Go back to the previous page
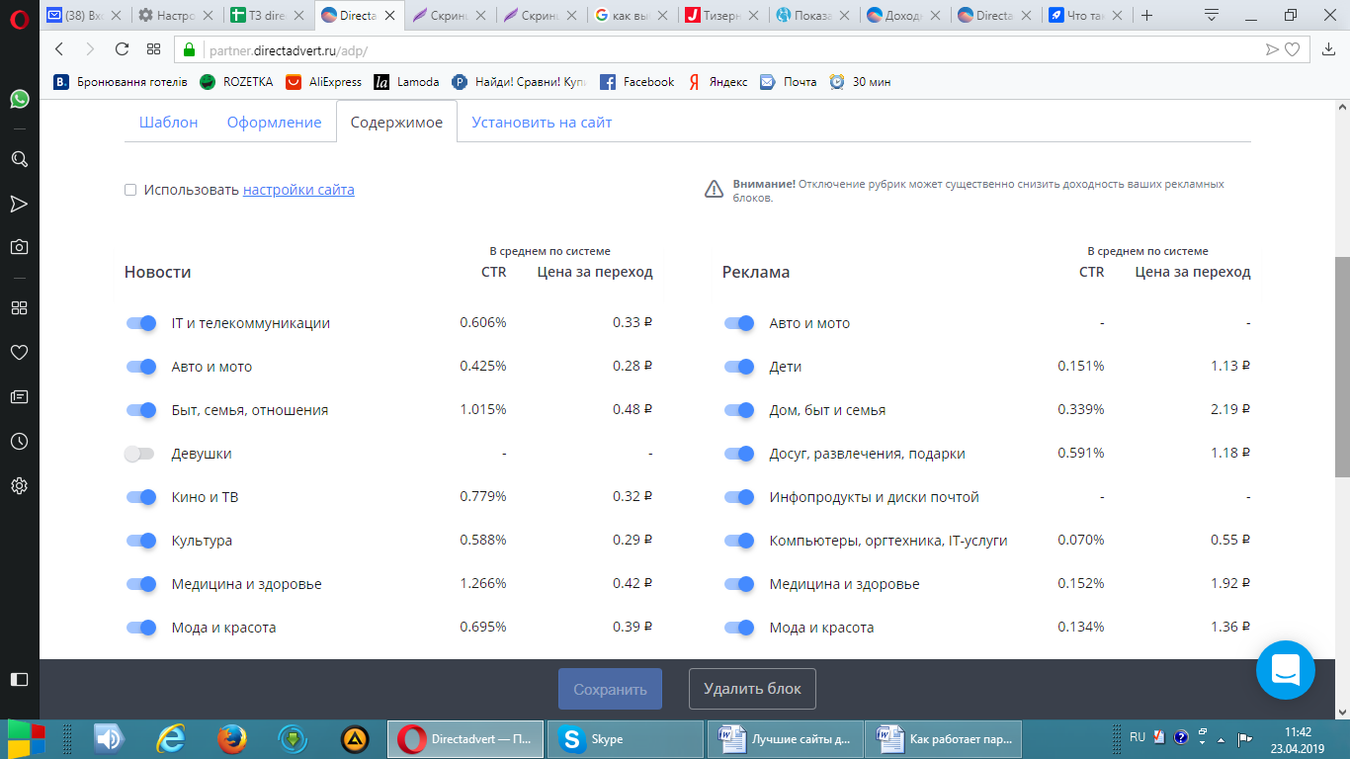 coord(59,49)
